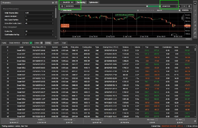Switch to the Optimization tab
198x128 pixels.
(94, 2)
